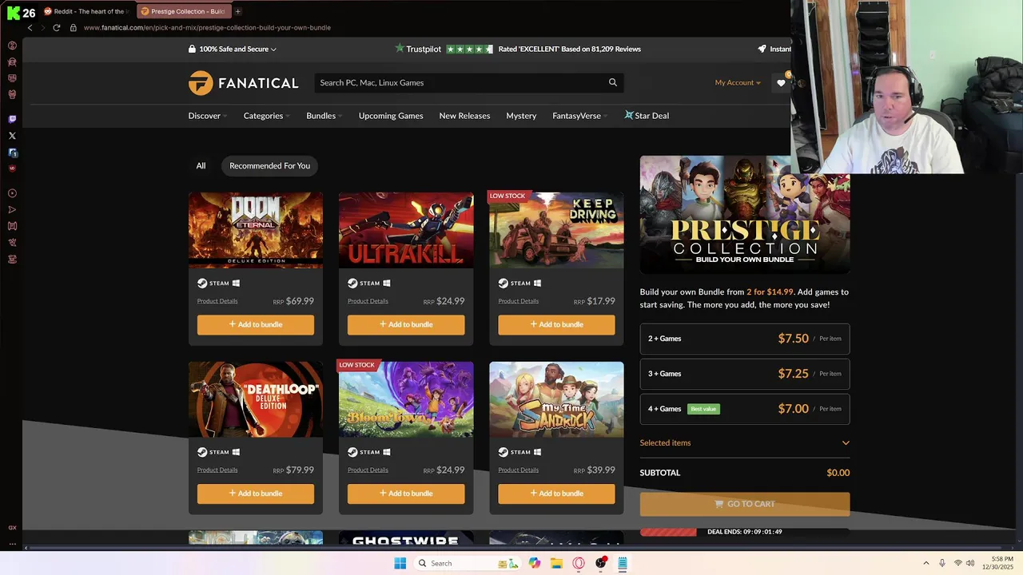
Task: Click the send-arrow sidebar icon
Action: point(12,210)
